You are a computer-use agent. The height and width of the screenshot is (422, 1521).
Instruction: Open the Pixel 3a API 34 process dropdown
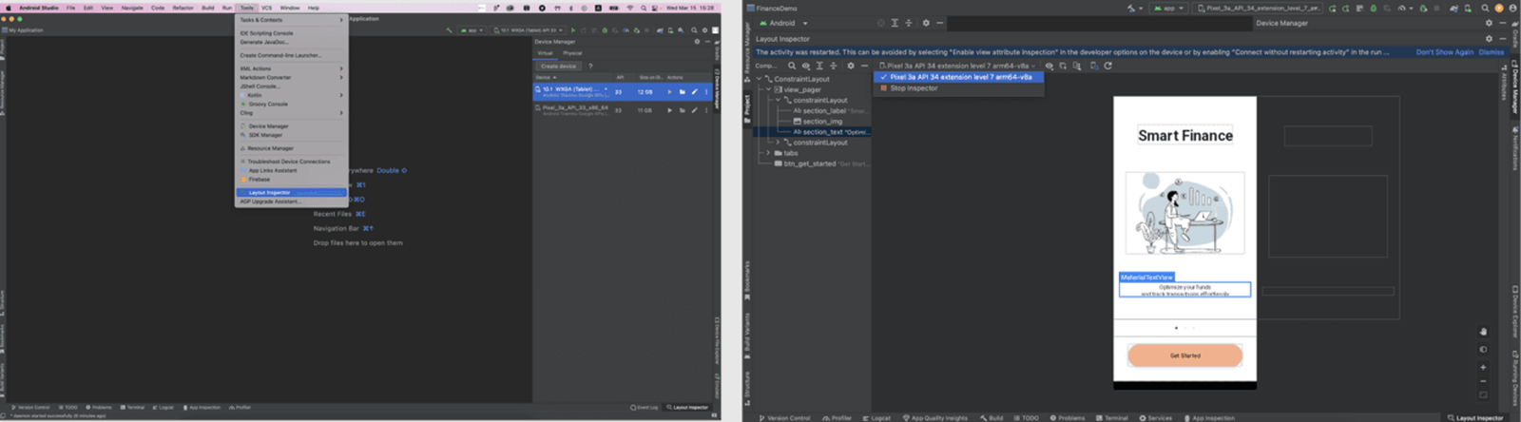pos(960,66)
